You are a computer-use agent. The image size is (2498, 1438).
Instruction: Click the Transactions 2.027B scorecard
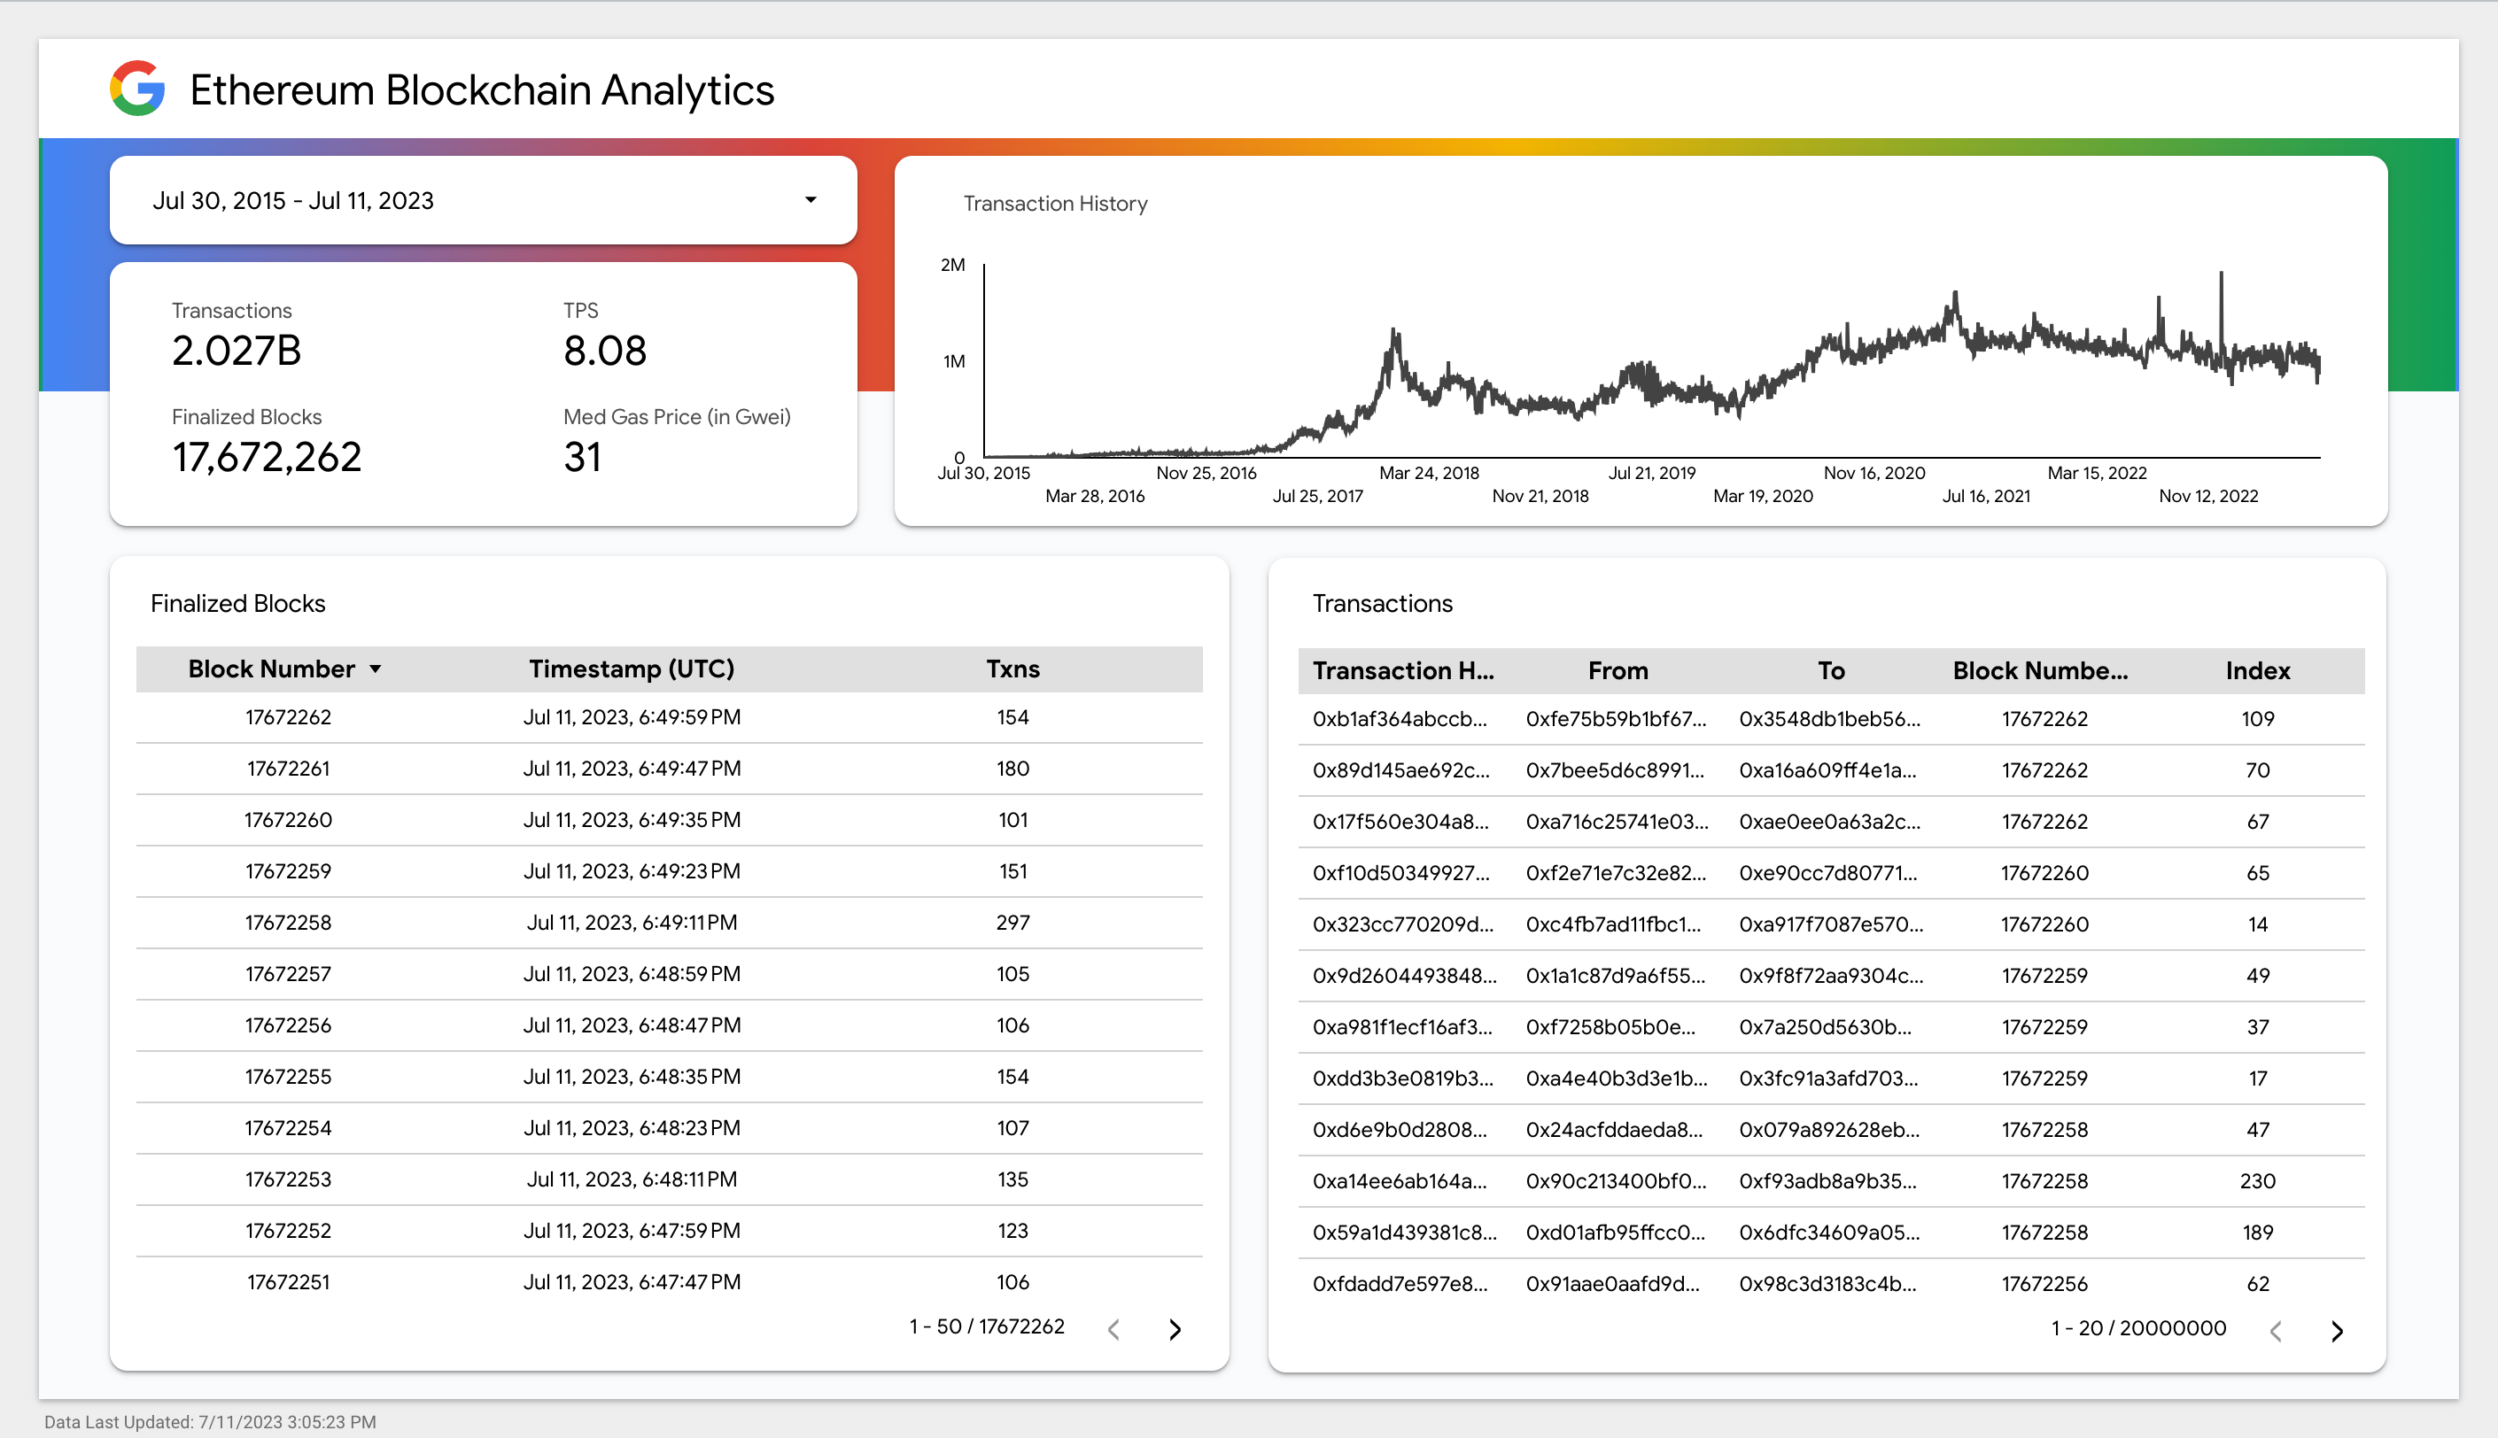point(237,351)
